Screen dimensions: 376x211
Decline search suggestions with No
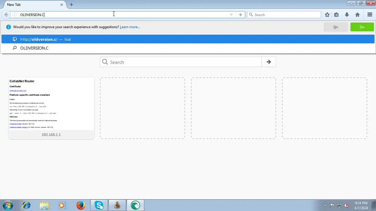coord(335,27)
